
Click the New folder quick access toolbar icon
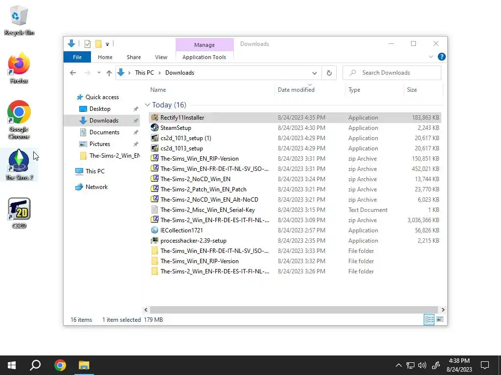tap(98, 44)
